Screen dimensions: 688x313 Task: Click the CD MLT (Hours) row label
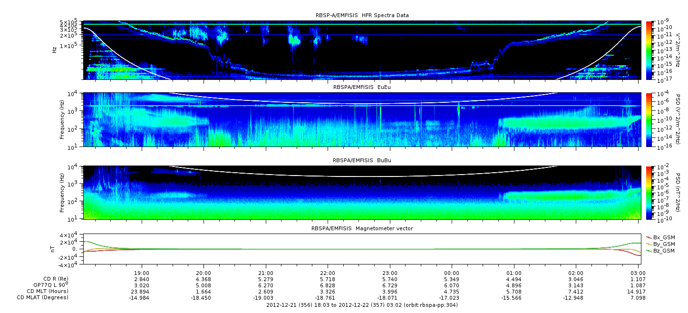click(x=47, y=291)
